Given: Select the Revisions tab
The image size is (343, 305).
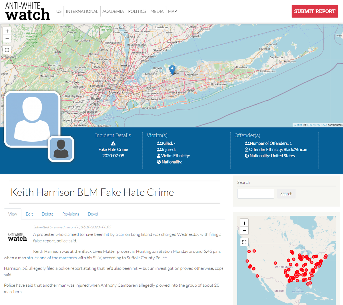Looking at the screenshot, I should pos(71,214).
